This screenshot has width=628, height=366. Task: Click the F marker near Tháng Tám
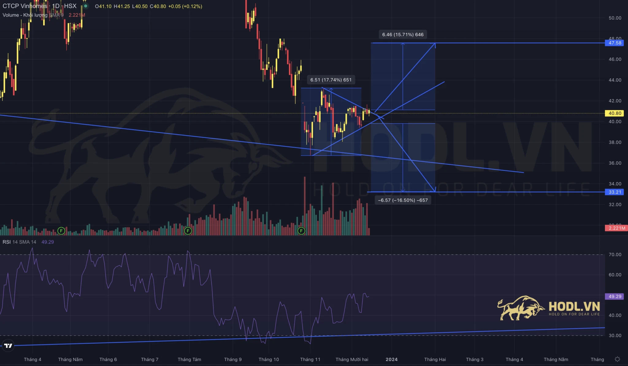[188, 231]
